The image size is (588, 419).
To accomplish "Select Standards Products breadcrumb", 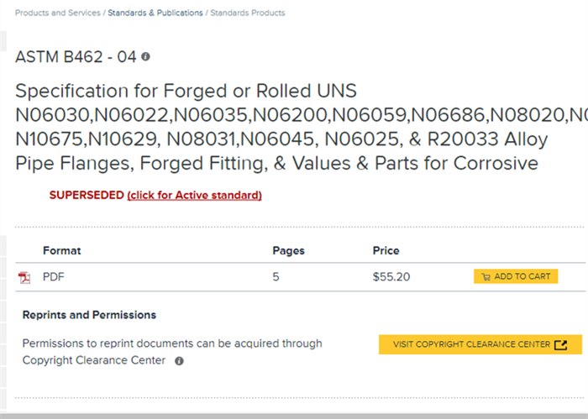I will [248, 13].
